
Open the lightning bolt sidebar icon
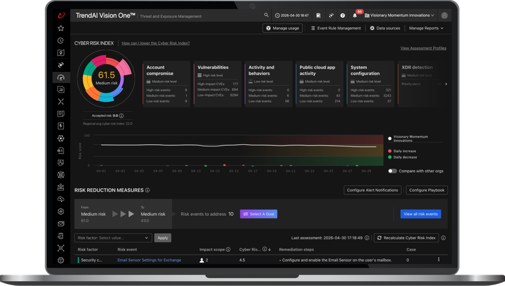tap(61, 126)
